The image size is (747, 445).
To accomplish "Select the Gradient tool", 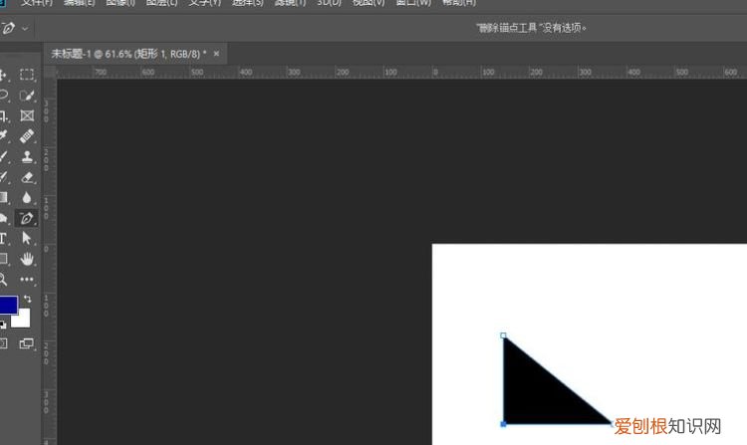I will [x=3, y=197].
